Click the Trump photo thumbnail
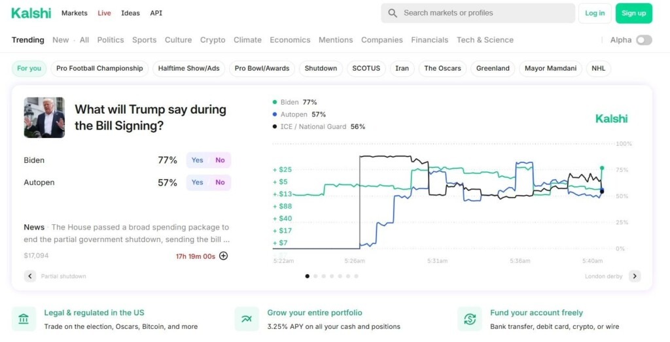Viewport: 670px width, 342px height. pyautogui.click(x=44, y=118)
